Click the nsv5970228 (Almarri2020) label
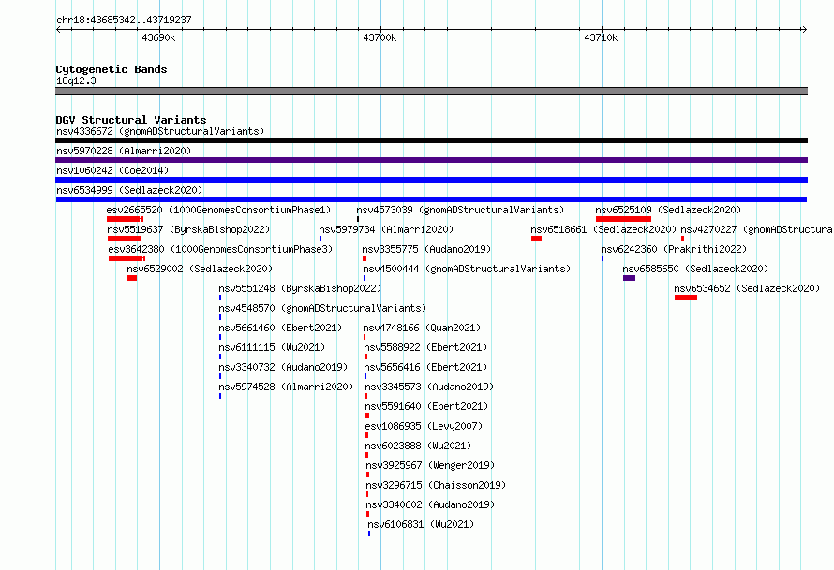This screenshot has height=570, width=834. point(124,151)
